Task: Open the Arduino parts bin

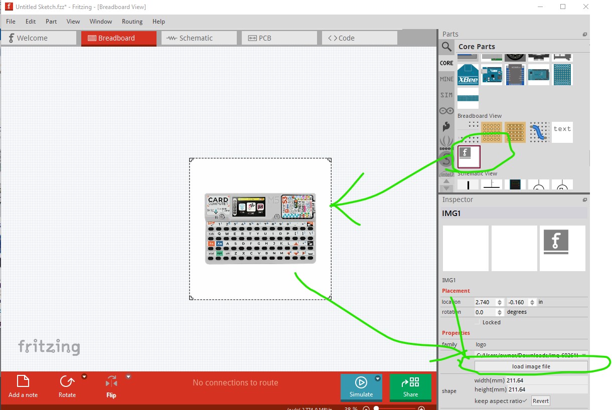Action: [x=446, y=111]
